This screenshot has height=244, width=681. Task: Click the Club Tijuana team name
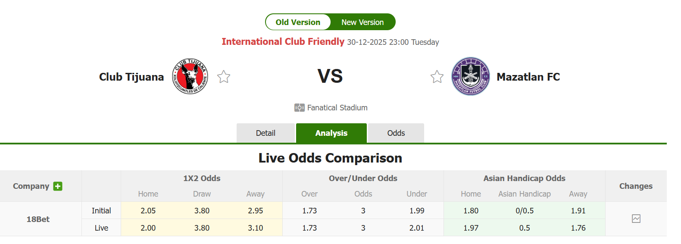(131, 77)
